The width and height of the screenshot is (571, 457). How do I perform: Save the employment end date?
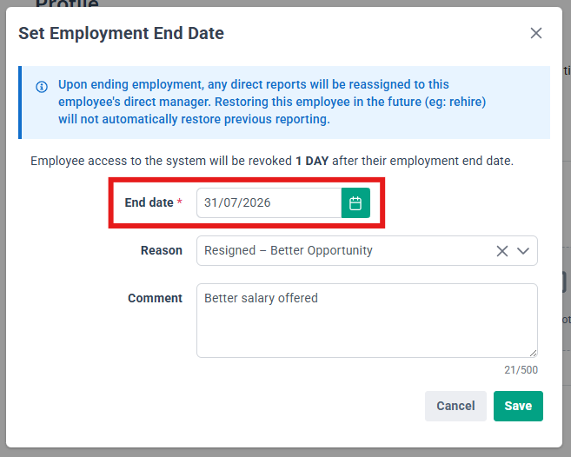coord(518,406)
